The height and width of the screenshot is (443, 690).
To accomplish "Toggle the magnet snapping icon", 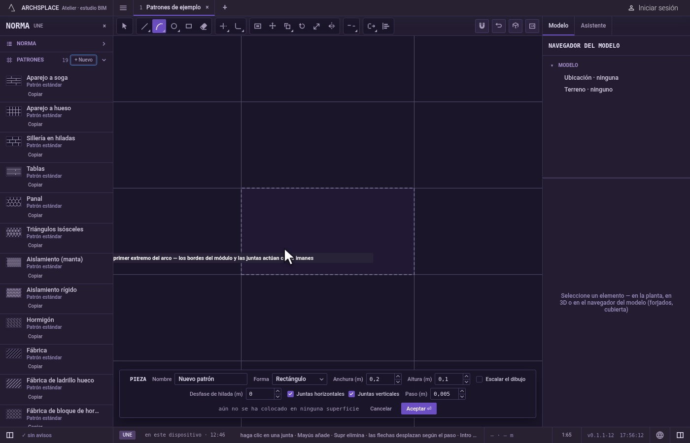I will 482,26.
